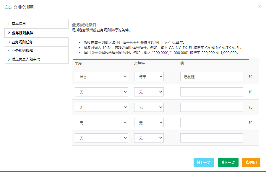This screenshot has height=172, width=266.
Task: Open the 等于 operator dropdown
Action: [x=149, y=77]
